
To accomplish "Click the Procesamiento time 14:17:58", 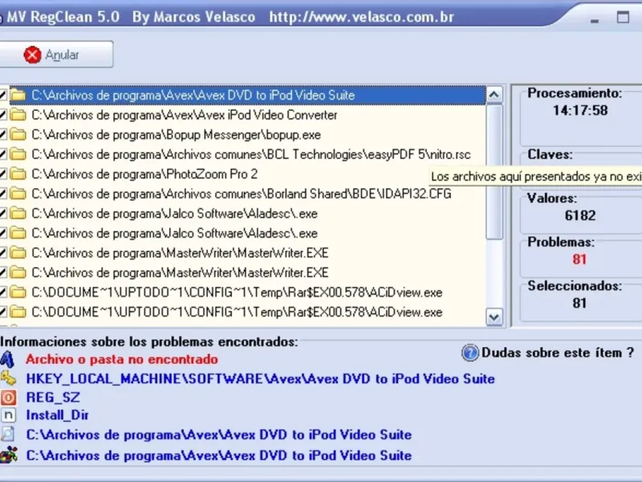I will [x=579, y=110].
